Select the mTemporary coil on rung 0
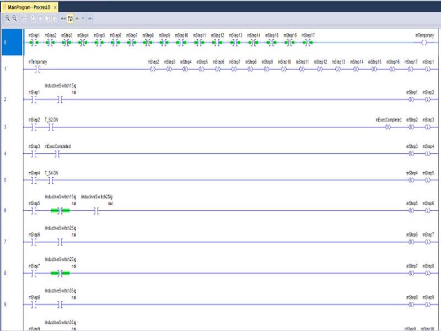The height and width of the screenshot is (331, 441). point(423,42)
